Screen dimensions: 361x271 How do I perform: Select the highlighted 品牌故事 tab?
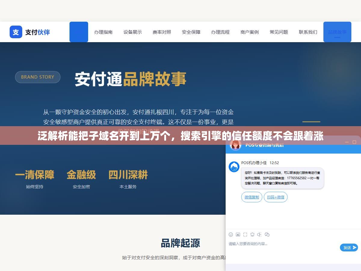click(x=337, y=32)
